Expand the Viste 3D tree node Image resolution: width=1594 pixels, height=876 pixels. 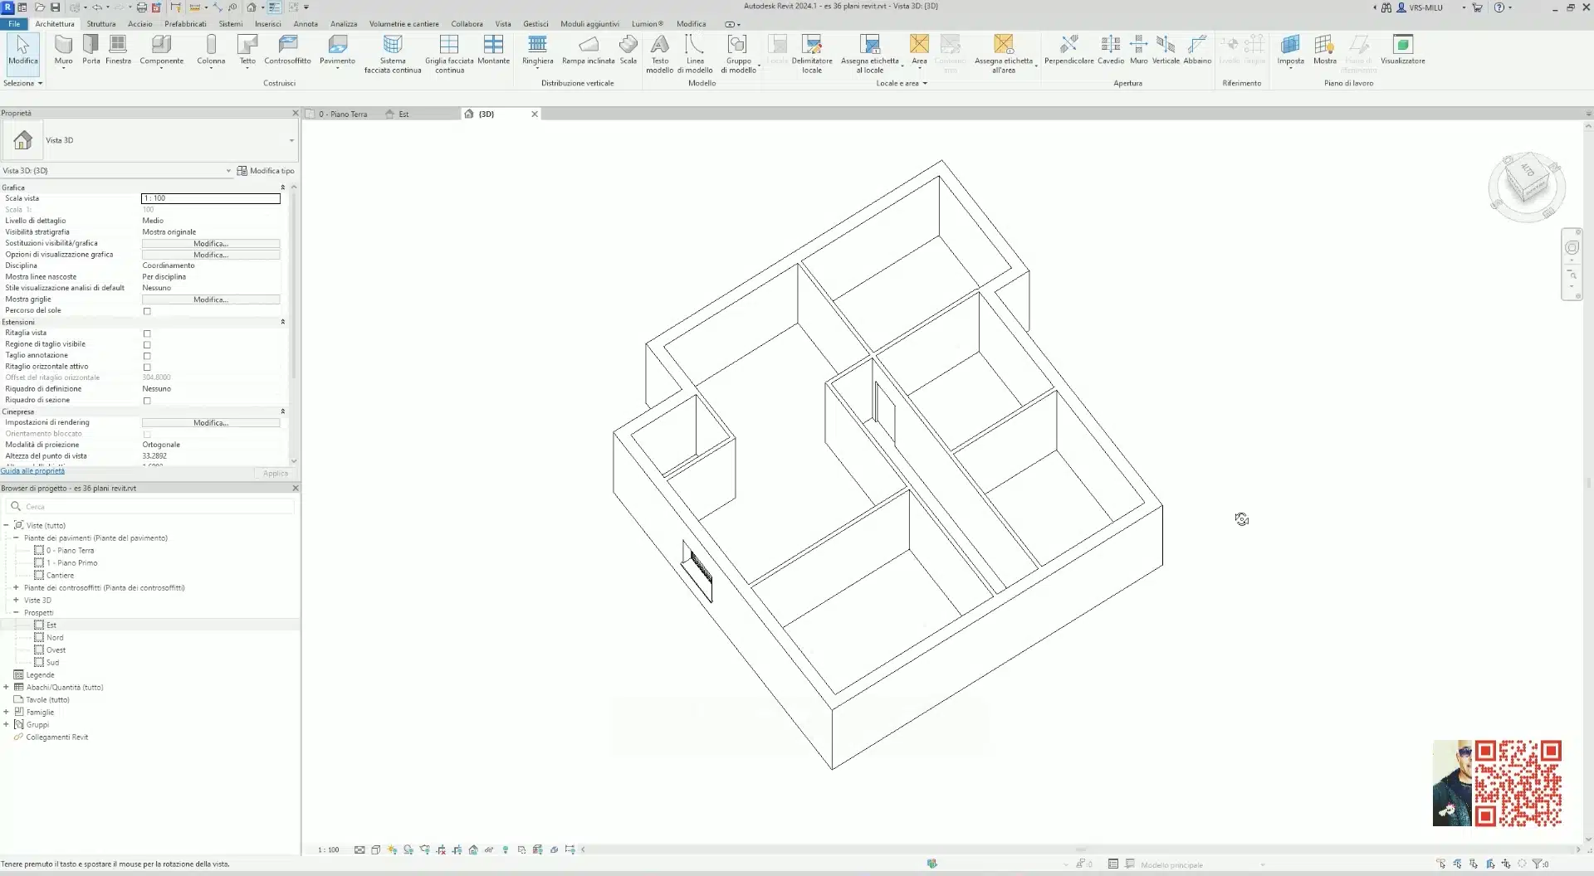click(x=16, y=600)
